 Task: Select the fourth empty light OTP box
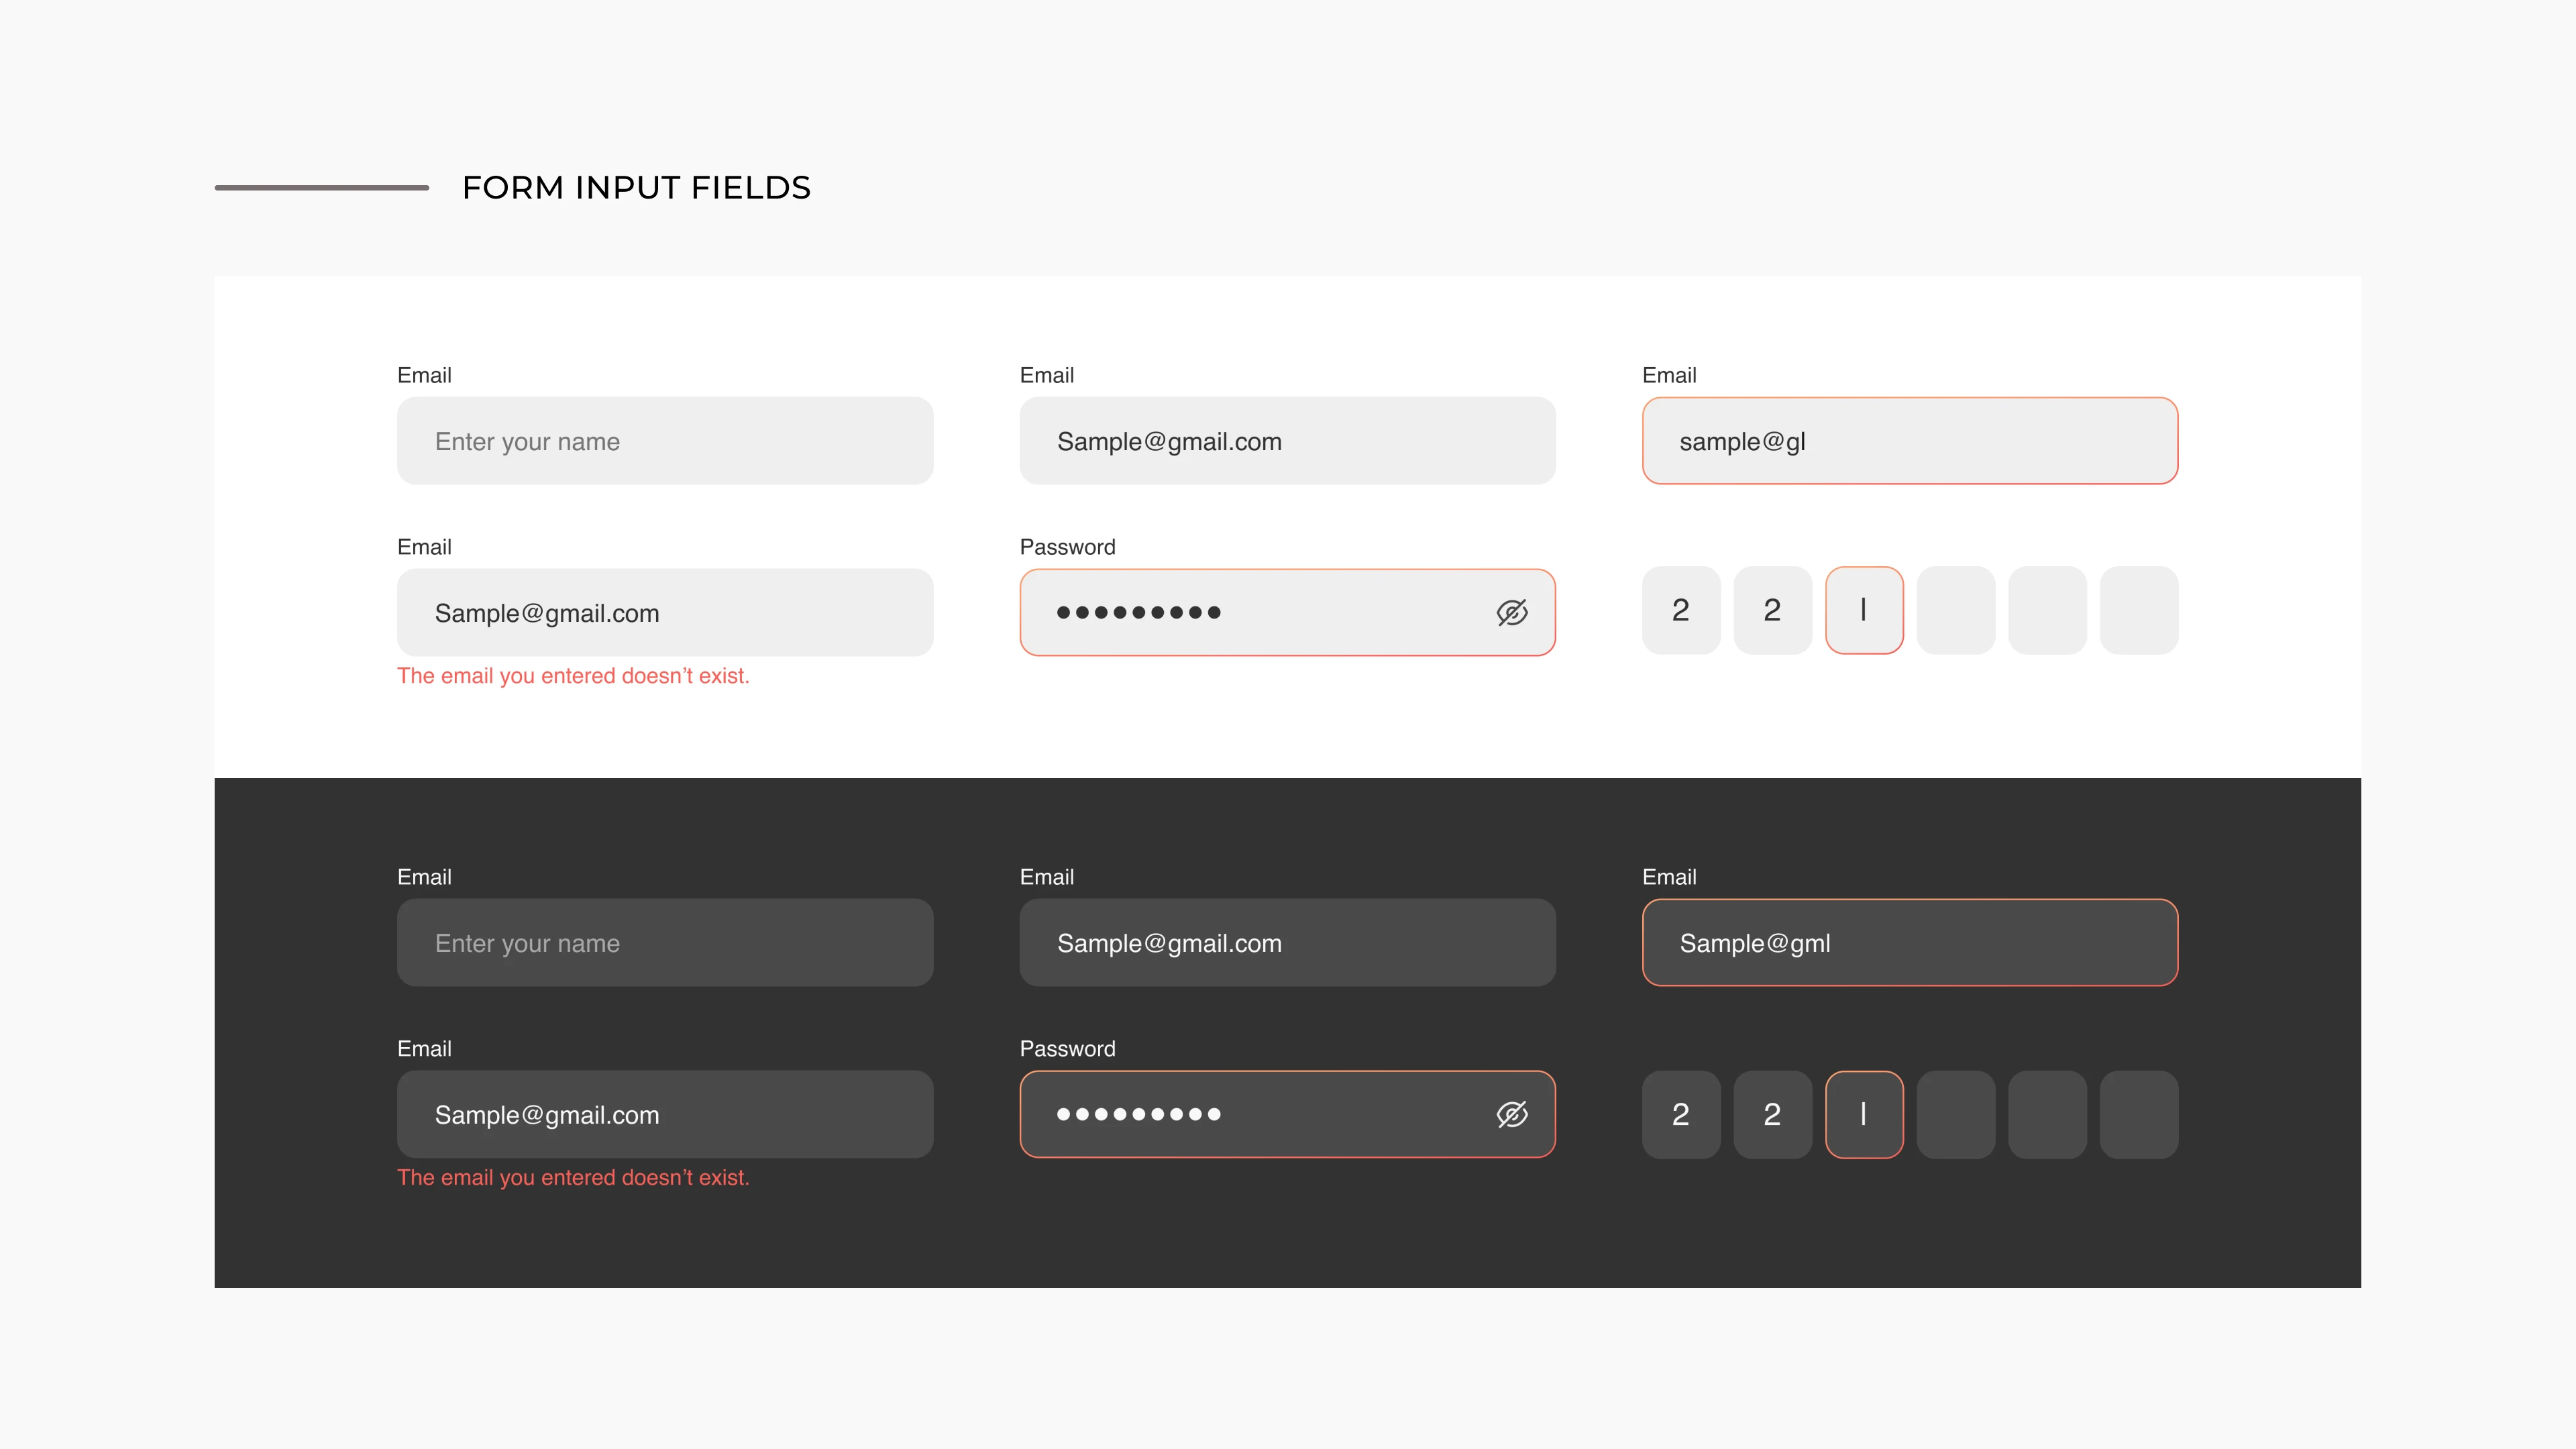pos(1955,610)
